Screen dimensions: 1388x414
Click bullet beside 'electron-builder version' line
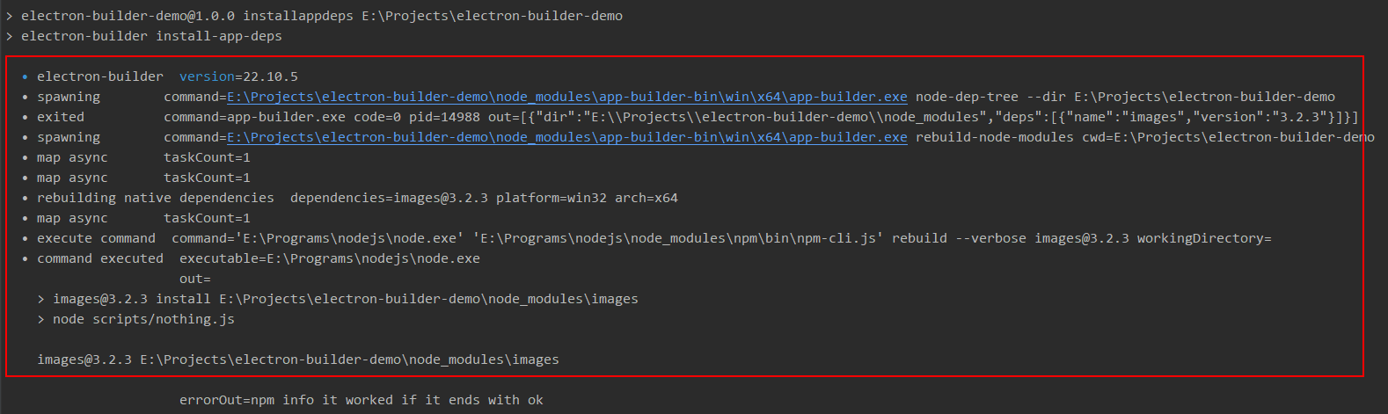pos(26,77)
